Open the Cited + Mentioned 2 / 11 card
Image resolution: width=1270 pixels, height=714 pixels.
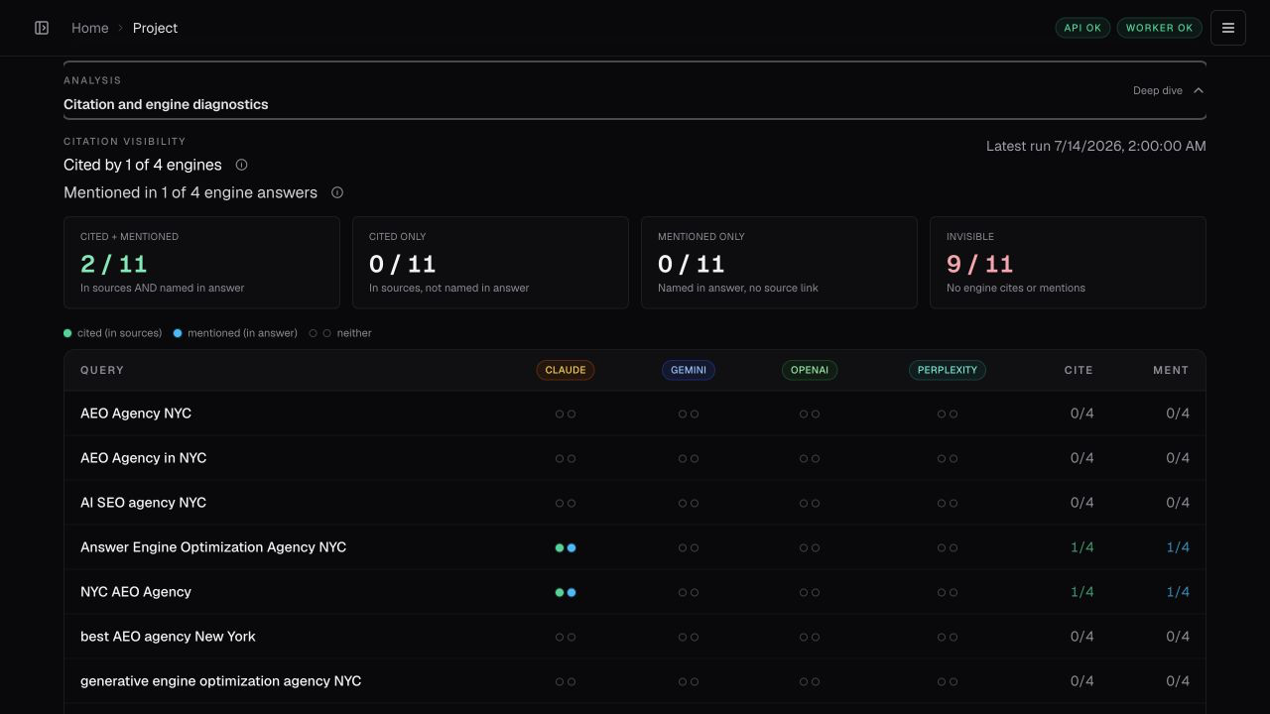202,263
